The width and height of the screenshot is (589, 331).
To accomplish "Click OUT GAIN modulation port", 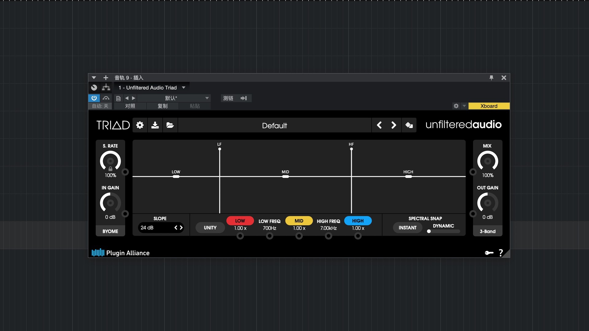I will pos(473,214).
